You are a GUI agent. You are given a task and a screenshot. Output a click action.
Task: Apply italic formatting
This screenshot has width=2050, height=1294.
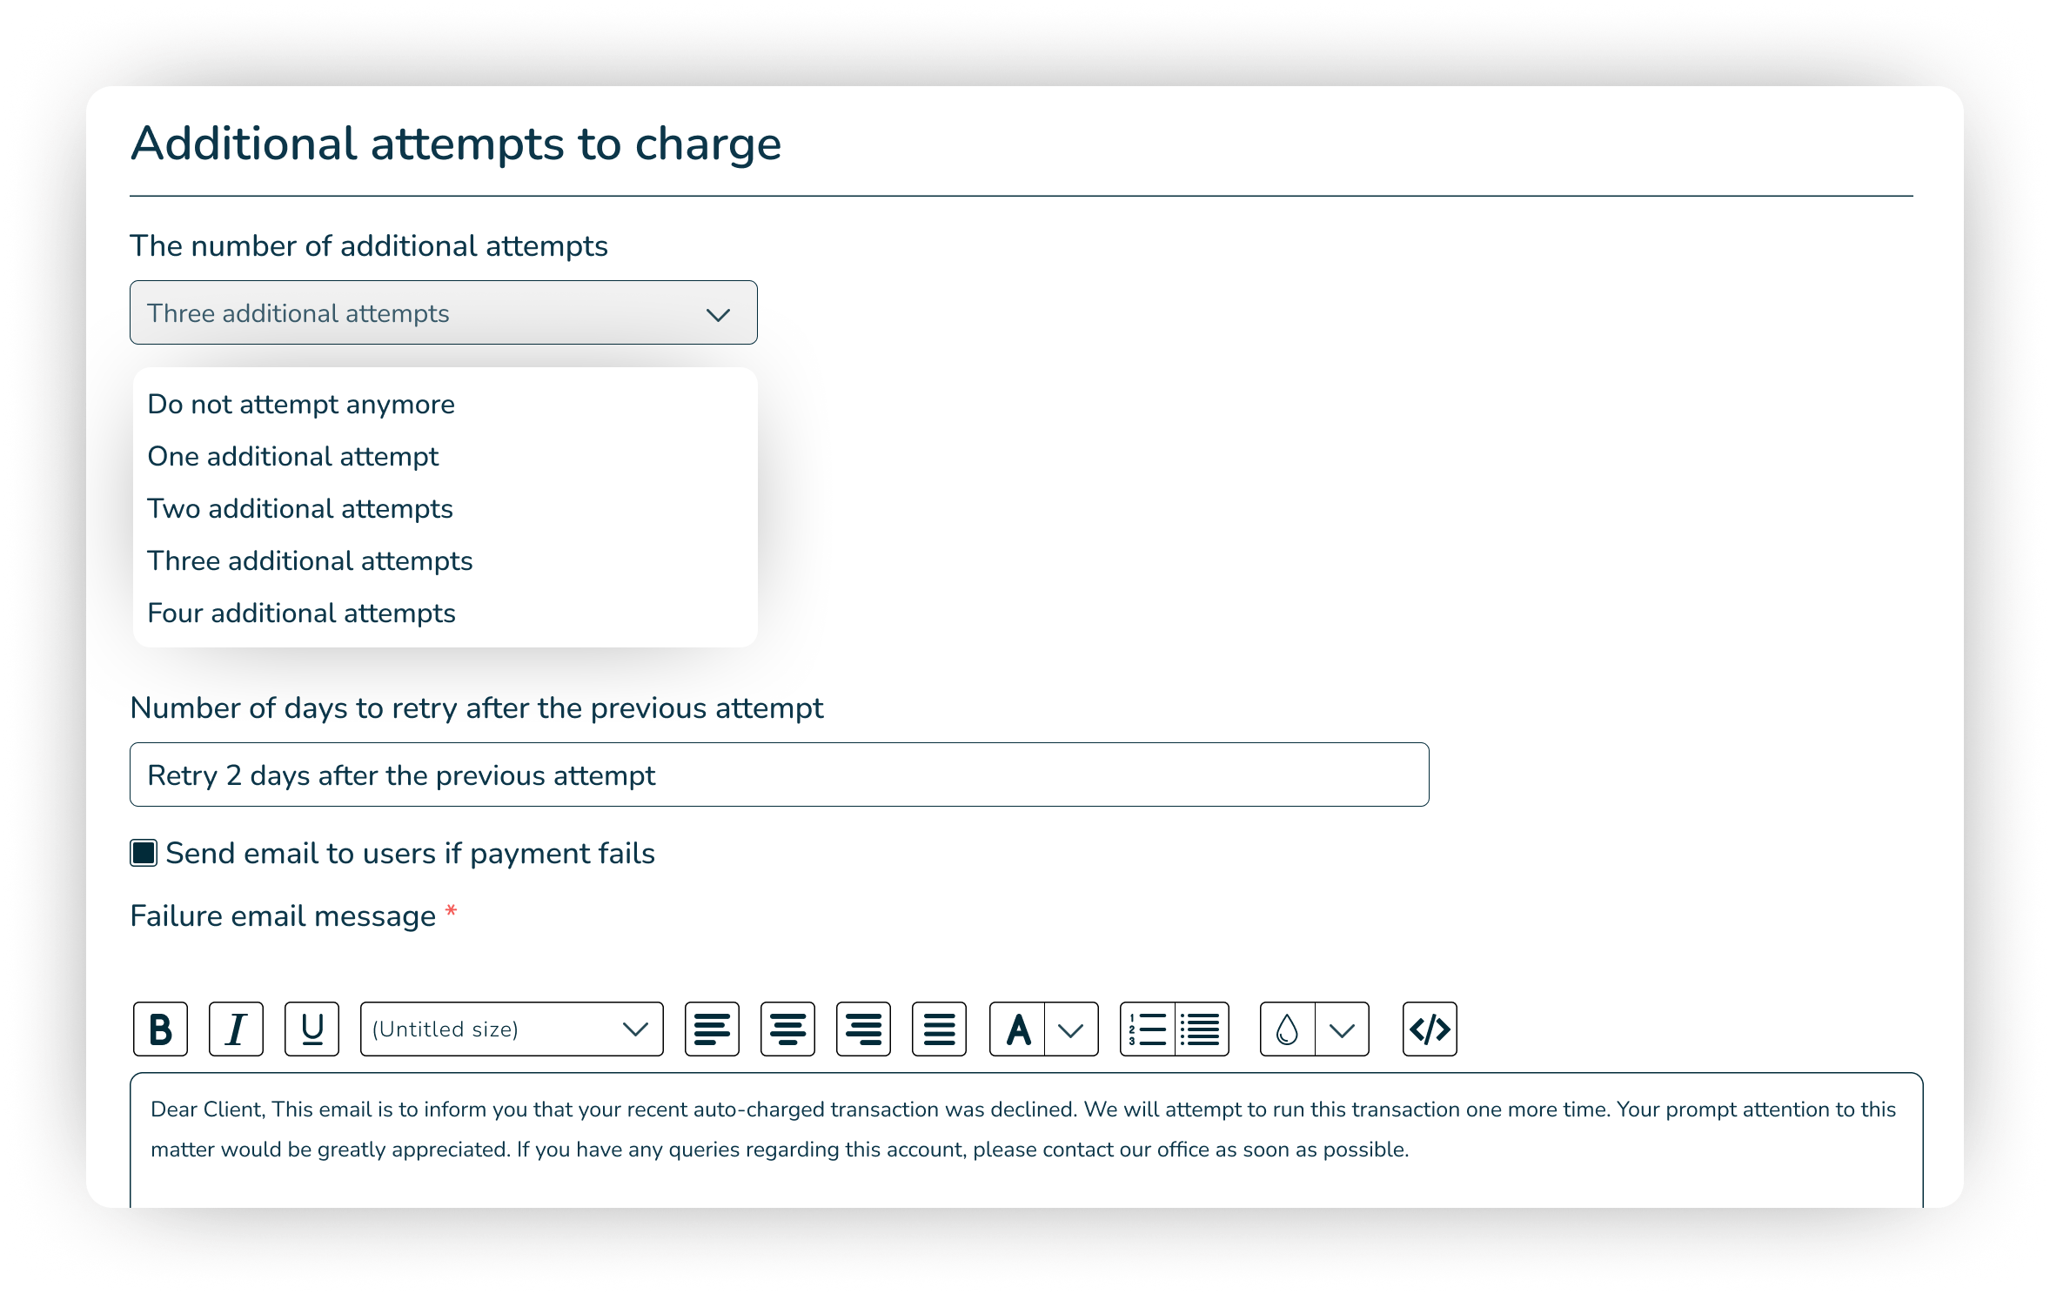236,1029
